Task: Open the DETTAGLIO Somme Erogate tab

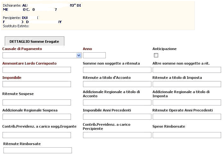Action: coord(35,41)
